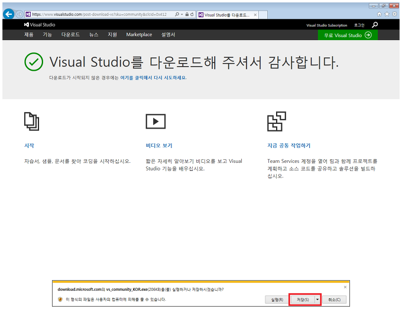
Task: Open browser tools gear icon
Action: pos(394,14)
